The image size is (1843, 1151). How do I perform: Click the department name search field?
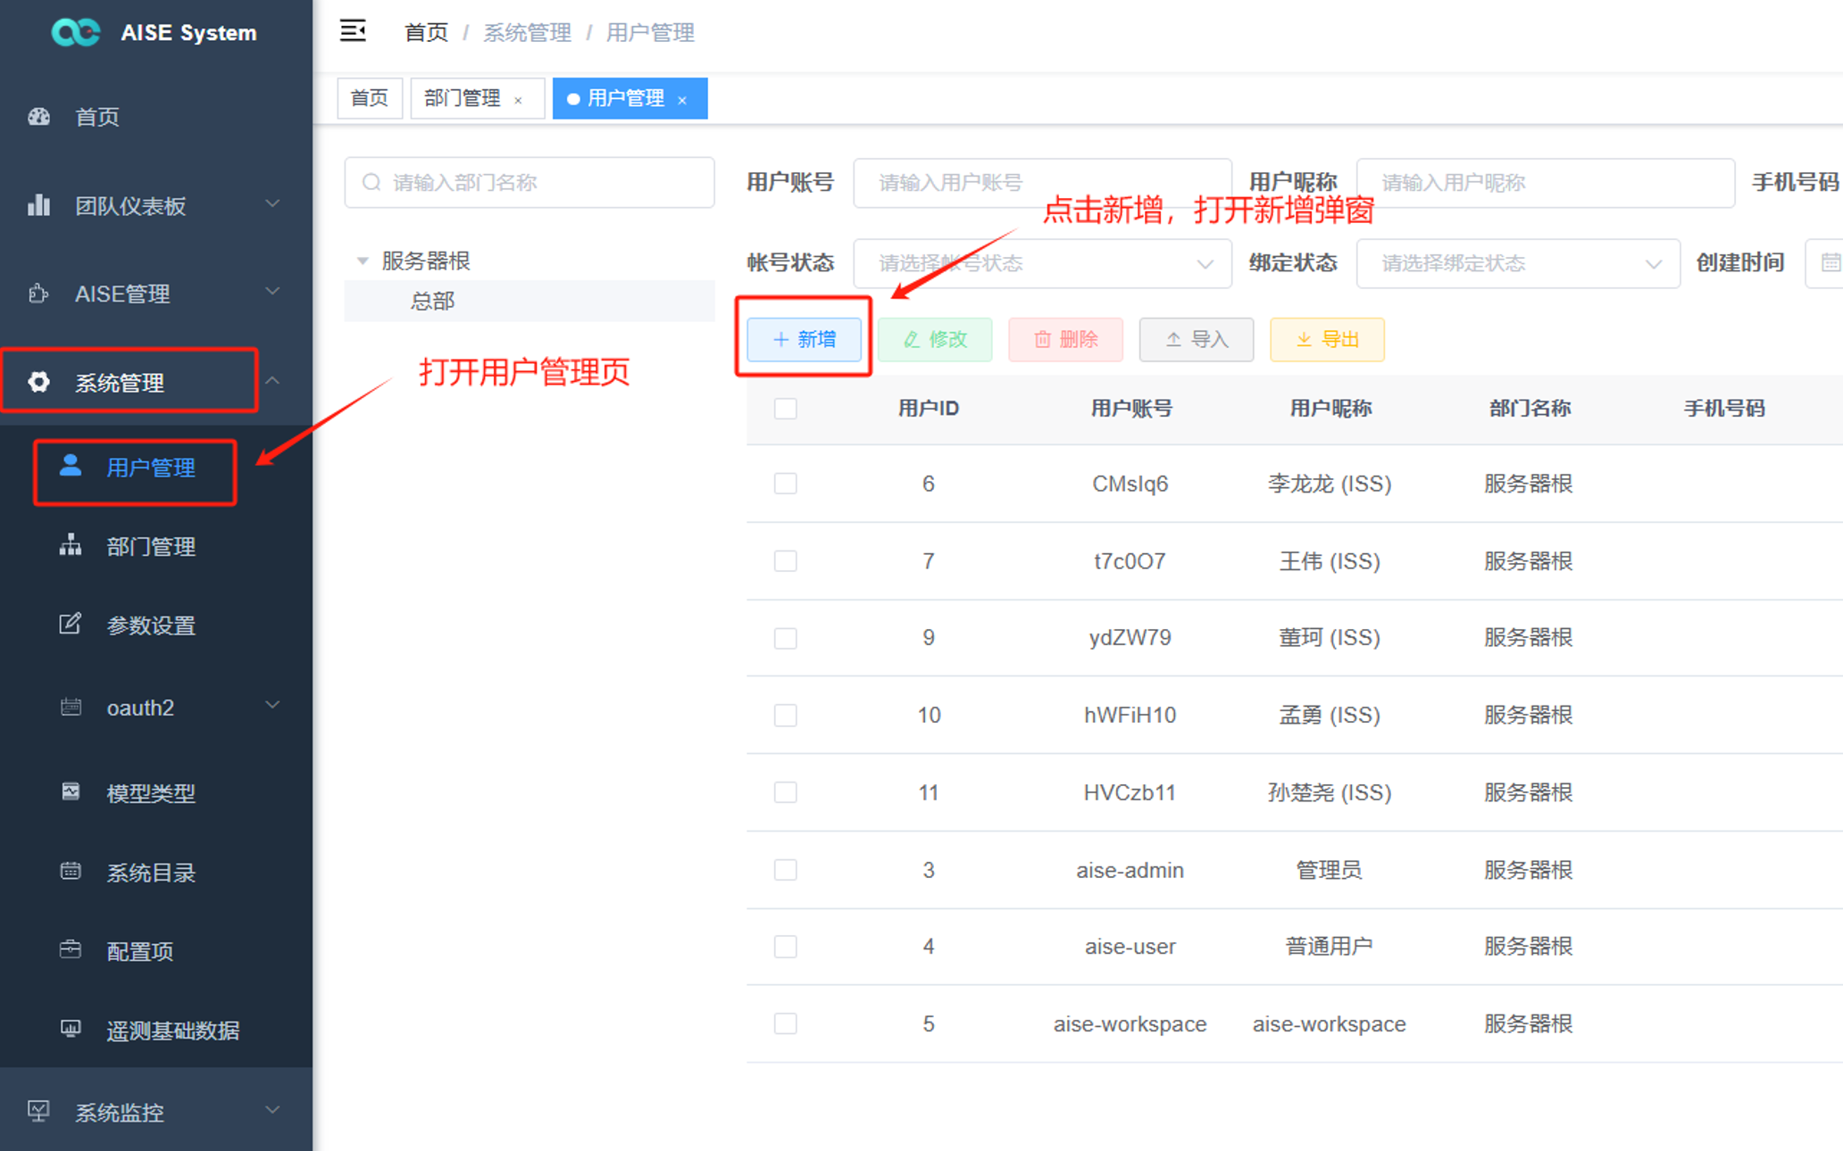click(530, 183)
